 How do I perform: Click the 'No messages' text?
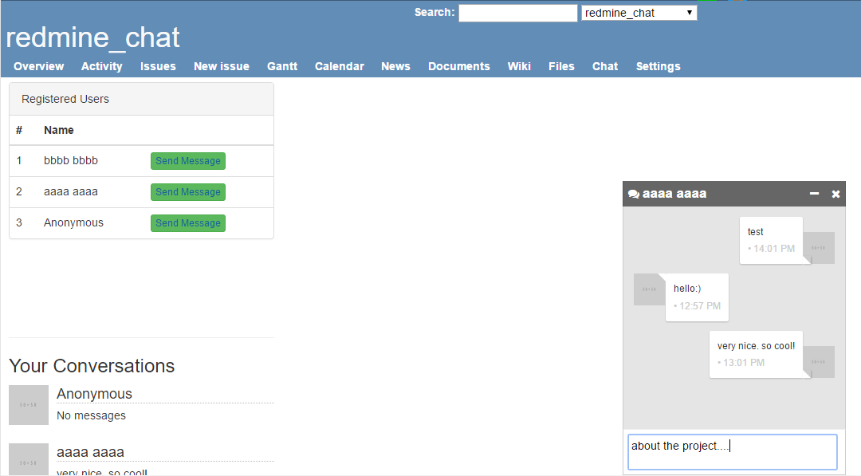pyautogui.click(x=91, y=415)
